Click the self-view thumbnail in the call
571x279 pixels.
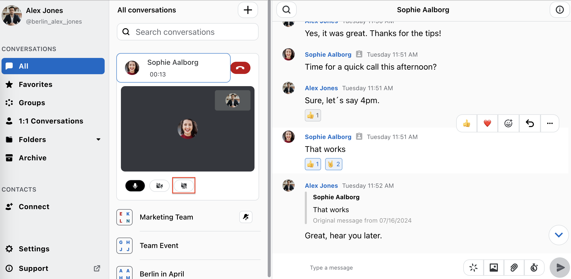click(232, 100)
